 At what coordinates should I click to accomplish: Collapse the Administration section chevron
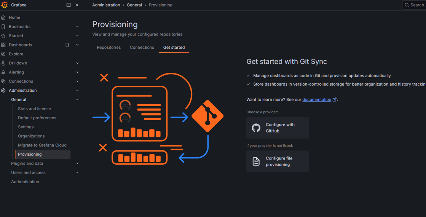click(x=77, y=91)
